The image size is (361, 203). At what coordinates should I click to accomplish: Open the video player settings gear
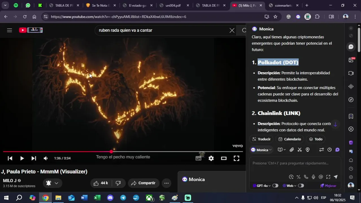tap(211, 158)
